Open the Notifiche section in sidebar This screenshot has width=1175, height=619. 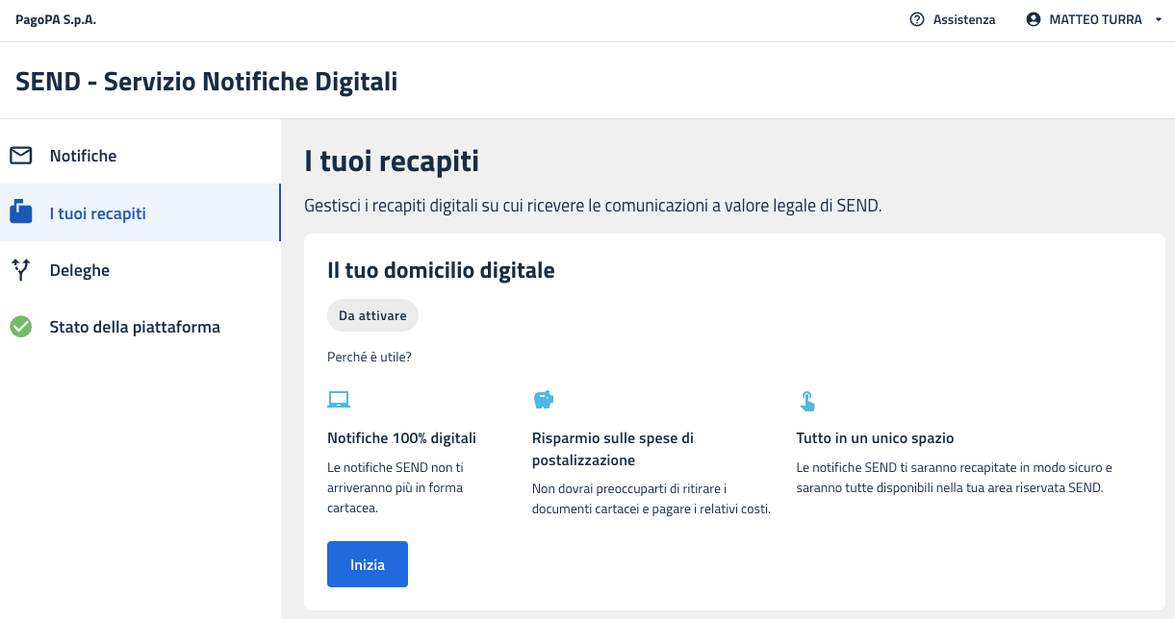click(x=83, y=156)
